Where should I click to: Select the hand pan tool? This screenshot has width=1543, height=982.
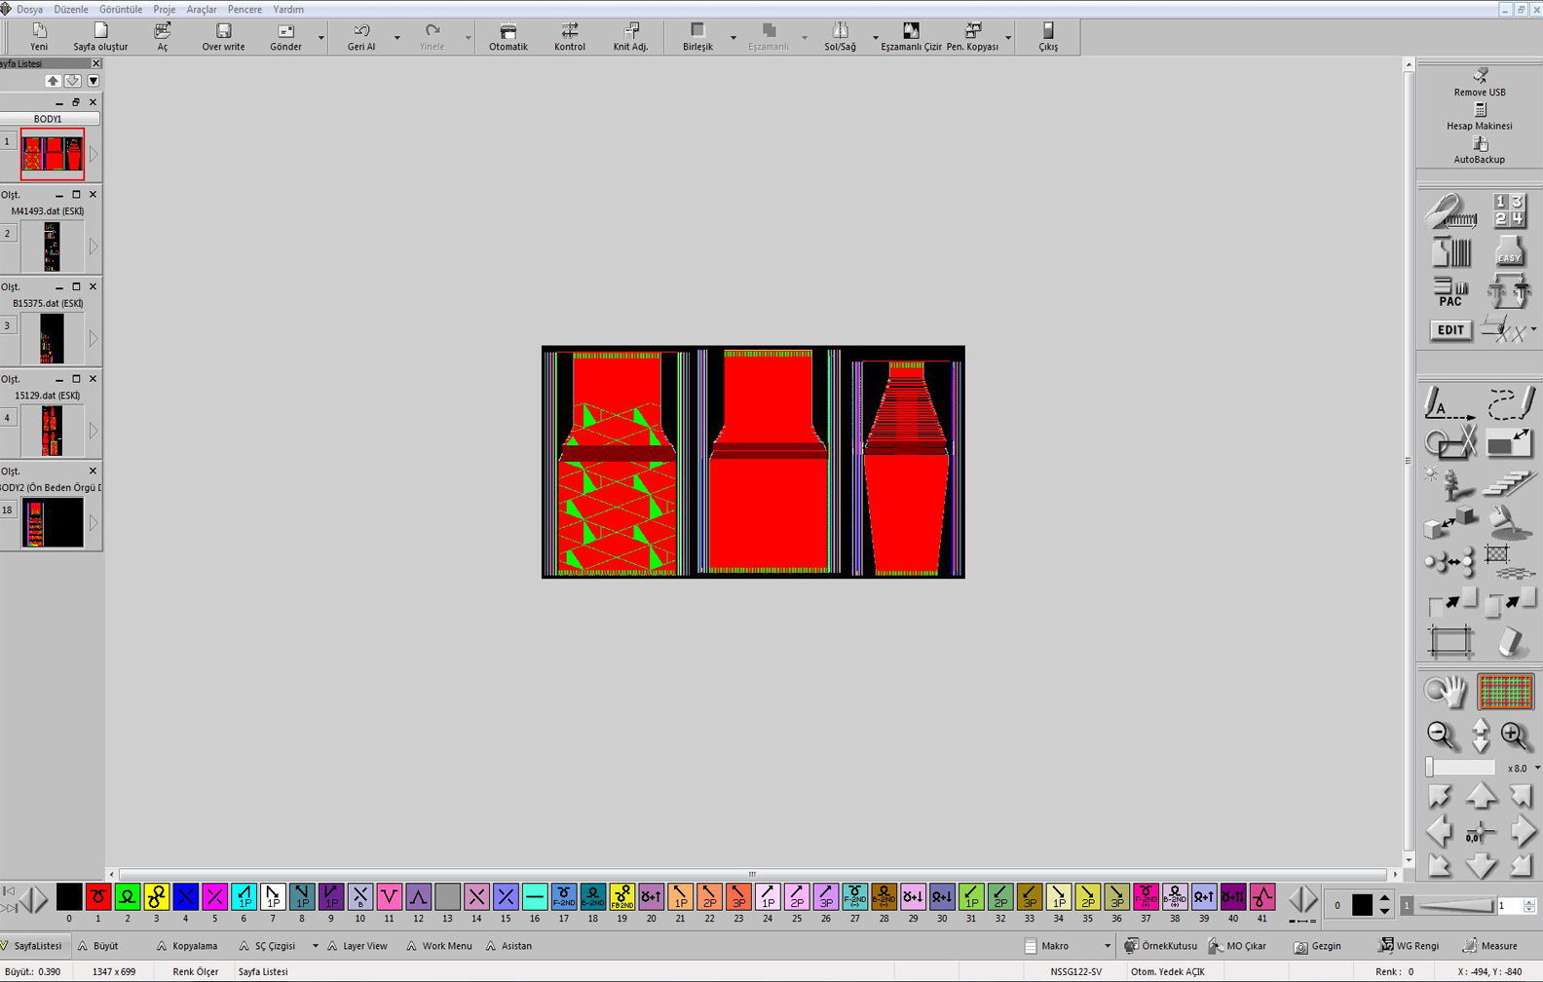(x=1446, y=691)
